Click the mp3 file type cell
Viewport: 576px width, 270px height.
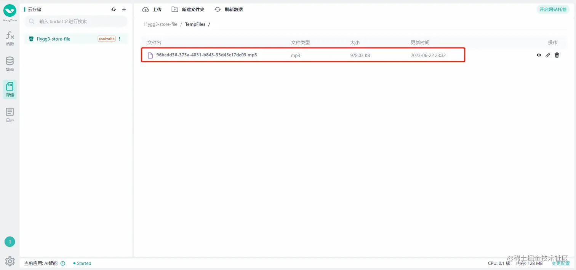(296, 56)
